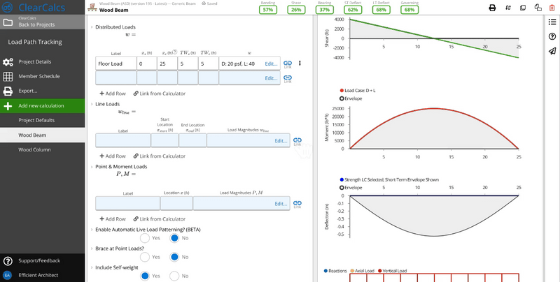Screen dimensions: 560x282
Task: Open the help question mark icon
Action: click(552, 36)
